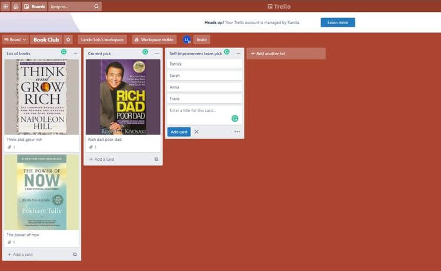
Task: Click green Grammarly icon in Self-improvement header
Action: [227, 52]
